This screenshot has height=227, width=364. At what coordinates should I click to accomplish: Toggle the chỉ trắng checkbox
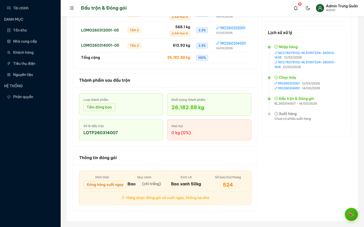click(x=139, y=184)
